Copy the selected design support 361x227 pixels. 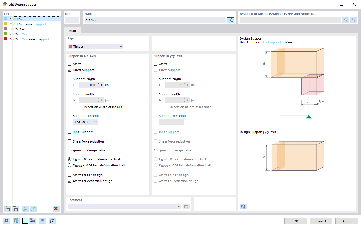(15, 209)
